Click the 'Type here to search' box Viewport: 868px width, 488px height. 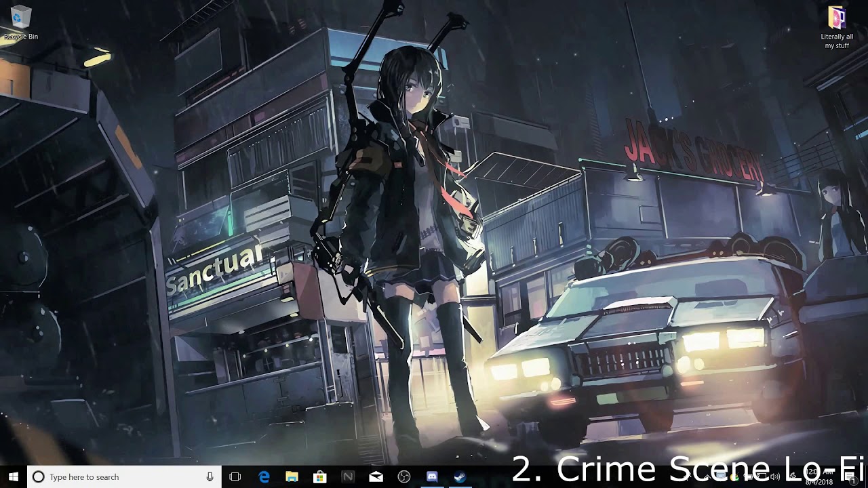point(124,477)
